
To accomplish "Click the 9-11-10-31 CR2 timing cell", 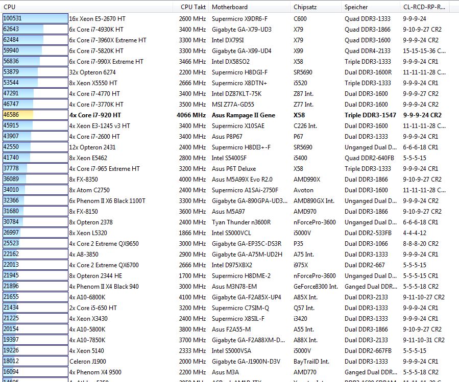I will pos(424,340).
